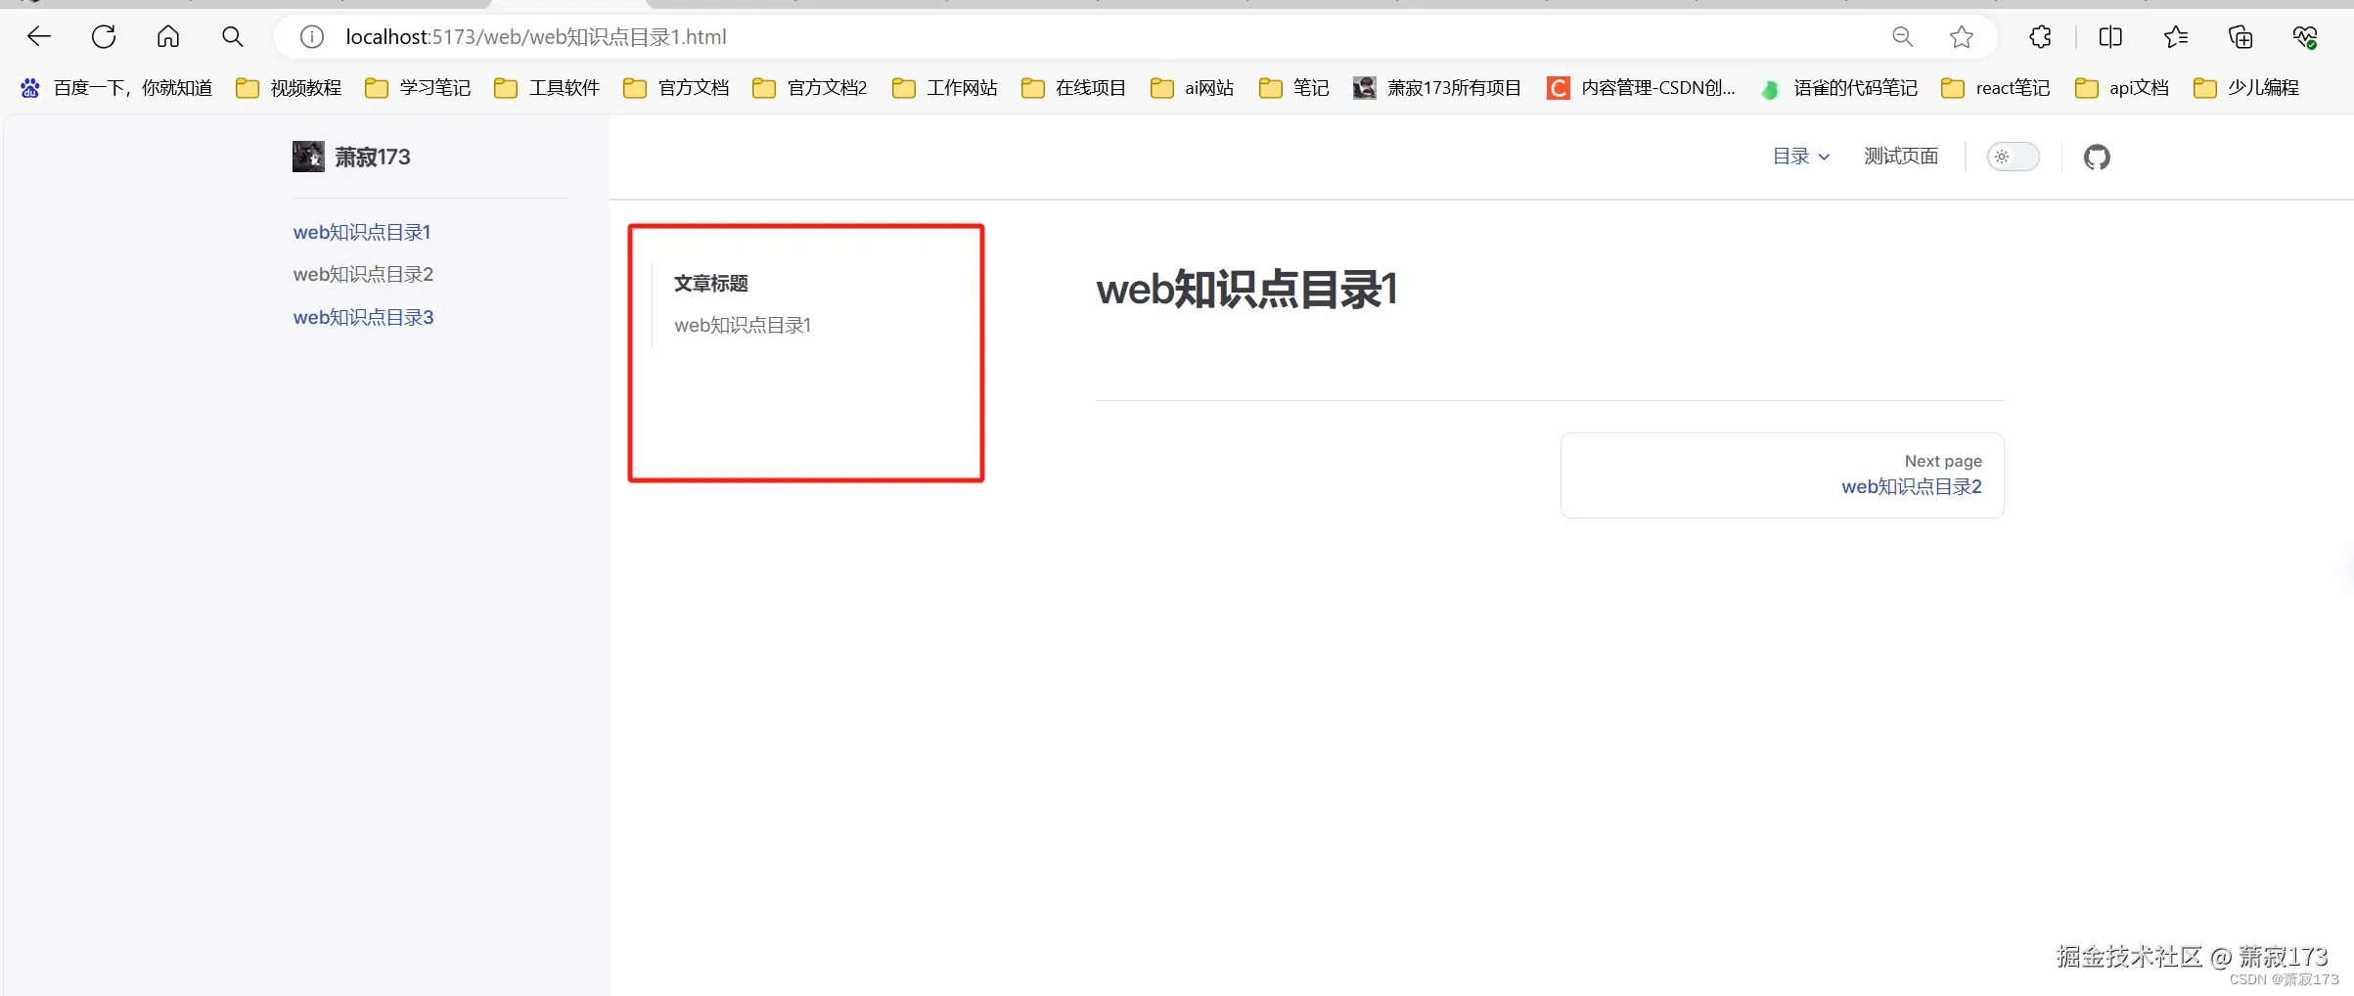Go back with the browser back arrow

(39, 37)
